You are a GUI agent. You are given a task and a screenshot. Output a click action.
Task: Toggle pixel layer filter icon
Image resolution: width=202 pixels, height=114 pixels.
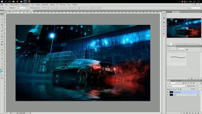(183, 83)
